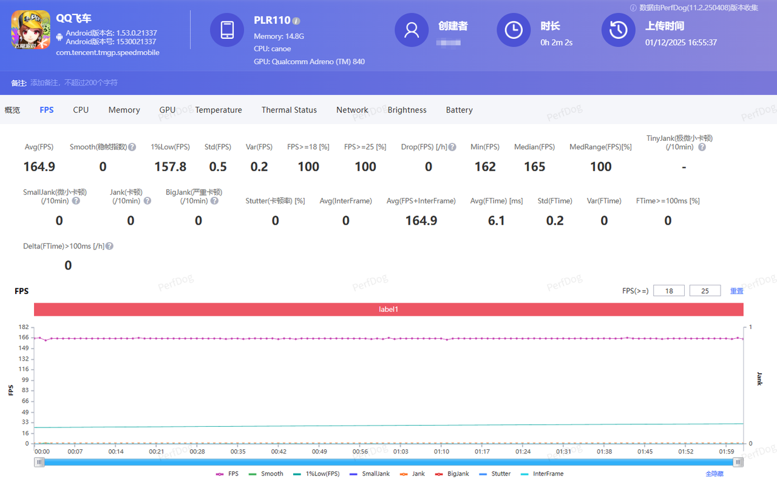Click the CPU: canoe device text
Image resolution: width=777 pixels, height=479 pixels.
[x=273, y=49]
